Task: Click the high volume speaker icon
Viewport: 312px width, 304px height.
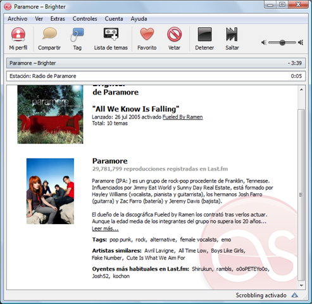Action: [x=301, y=42]
